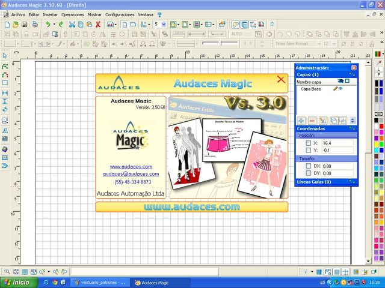Select the arrow pointer tool in left toolbar
The height and width of the screenshot is (288, 385).
click(5, 56)
